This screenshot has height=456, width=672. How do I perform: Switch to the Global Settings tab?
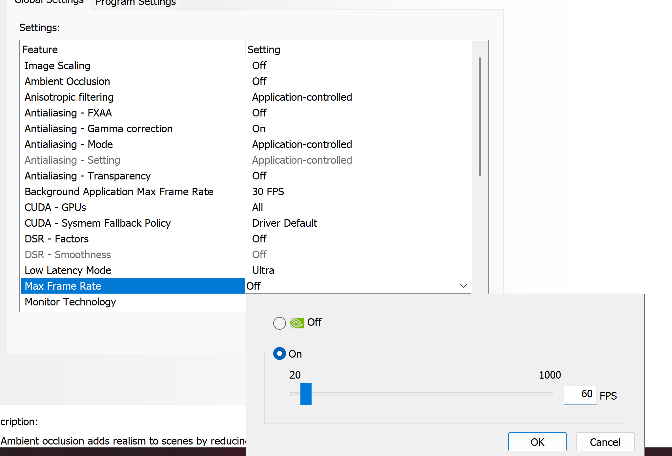tap(49, 3)
